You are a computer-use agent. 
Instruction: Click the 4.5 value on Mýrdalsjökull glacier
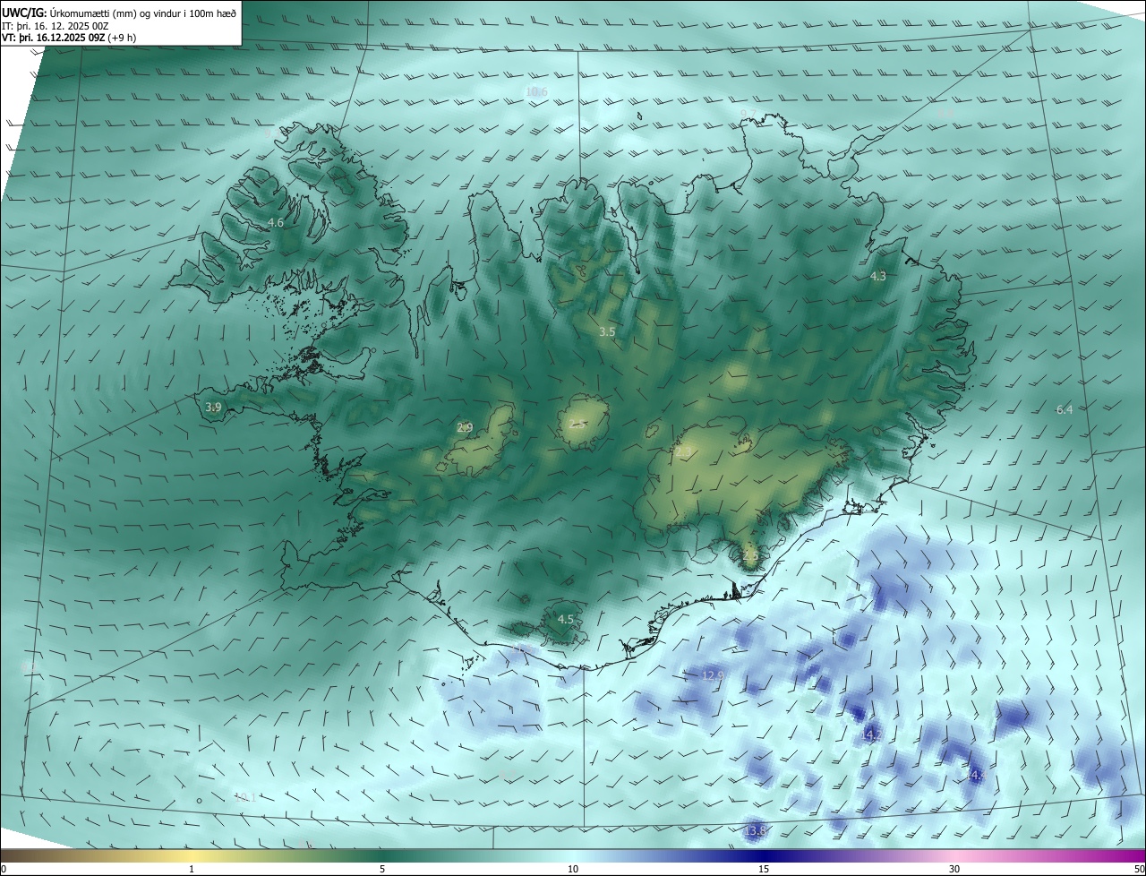click(x=566, y=619)
